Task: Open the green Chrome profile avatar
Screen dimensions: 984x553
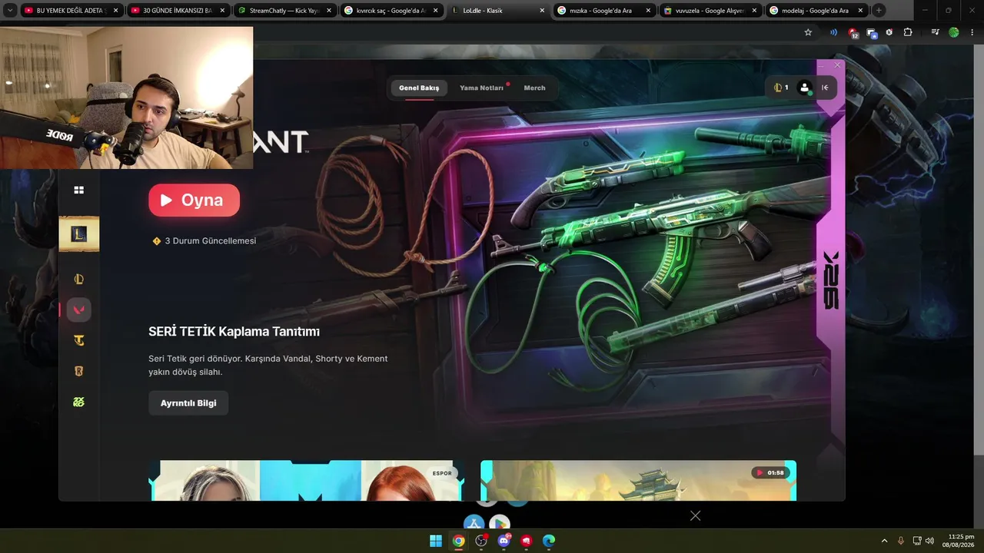Action: point(954,32)
